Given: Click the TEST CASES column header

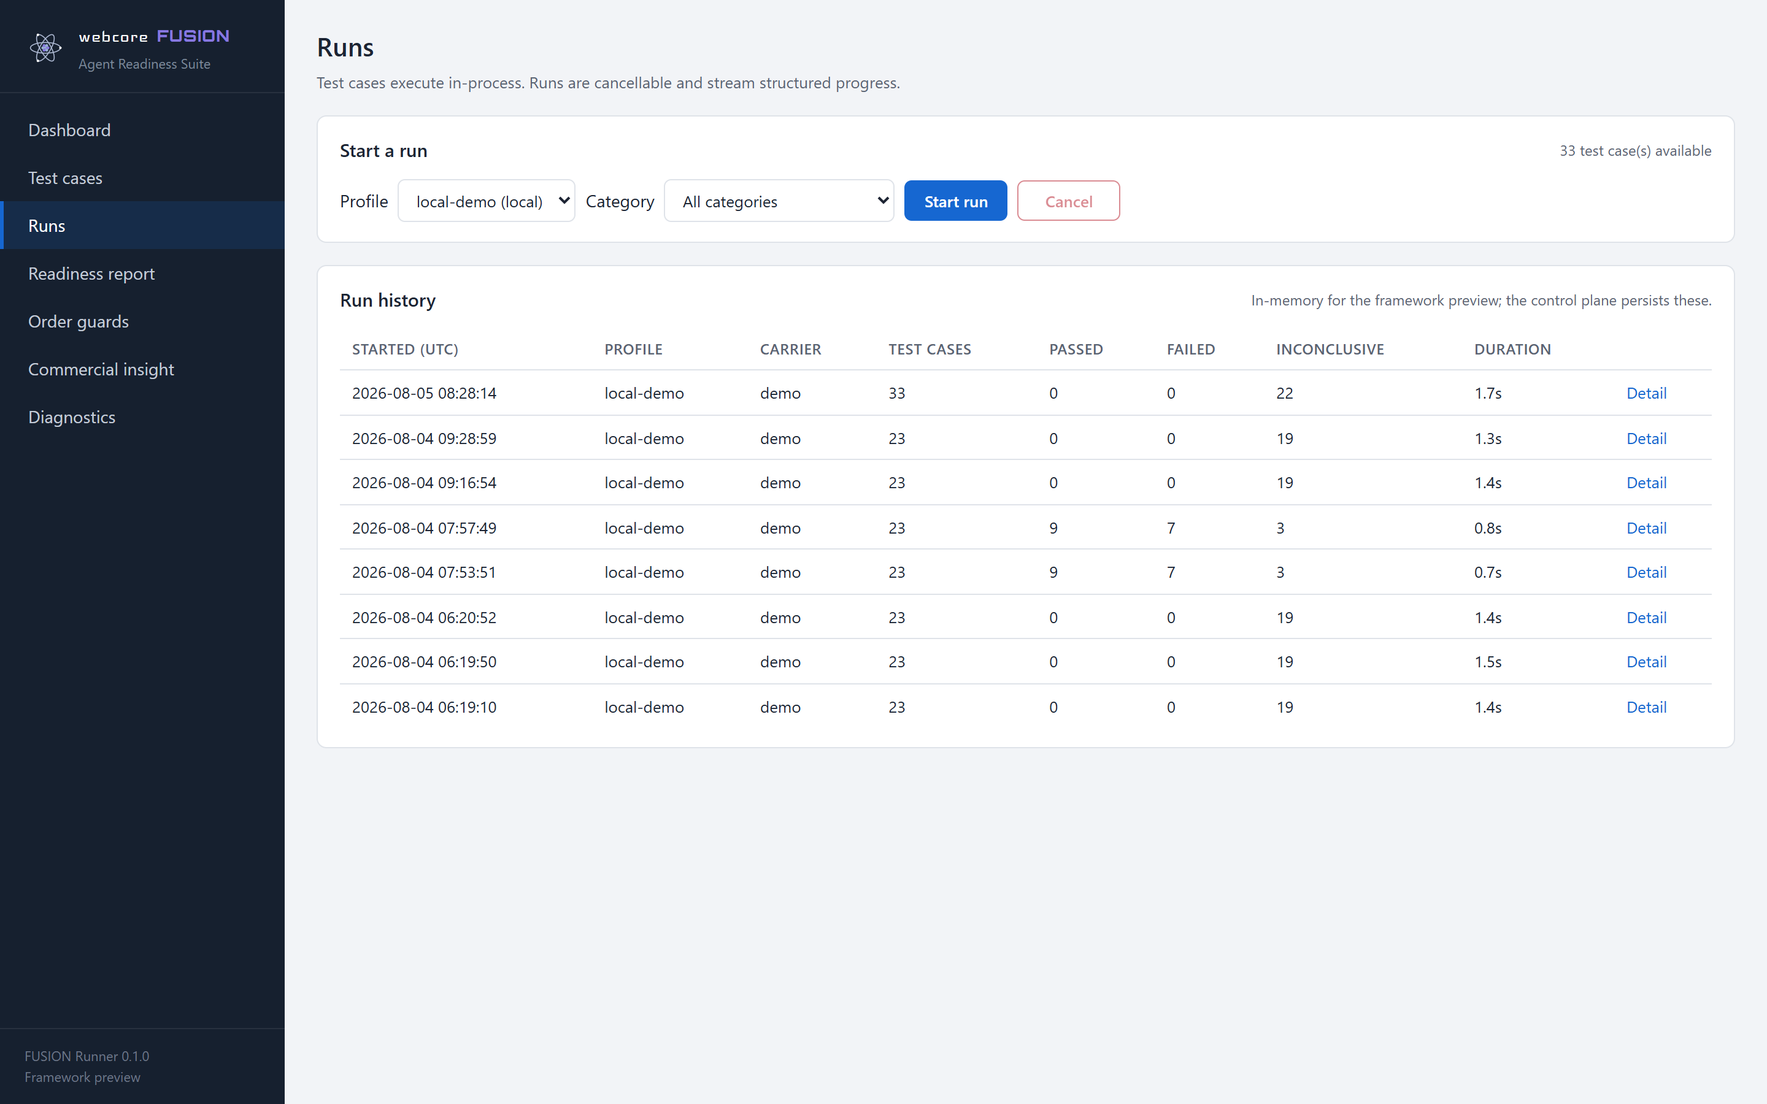Looking at the screenshot, I should pyautogui.click(x=930, y=349).
